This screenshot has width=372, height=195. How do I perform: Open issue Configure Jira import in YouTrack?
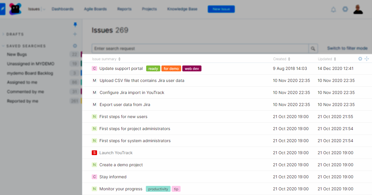(x=132, y=93)
